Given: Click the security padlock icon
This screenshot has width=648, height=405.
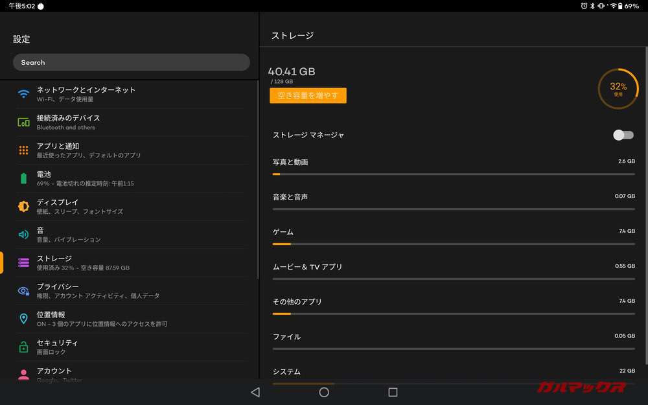Looking at the screenshot, I should pos(23,347).
